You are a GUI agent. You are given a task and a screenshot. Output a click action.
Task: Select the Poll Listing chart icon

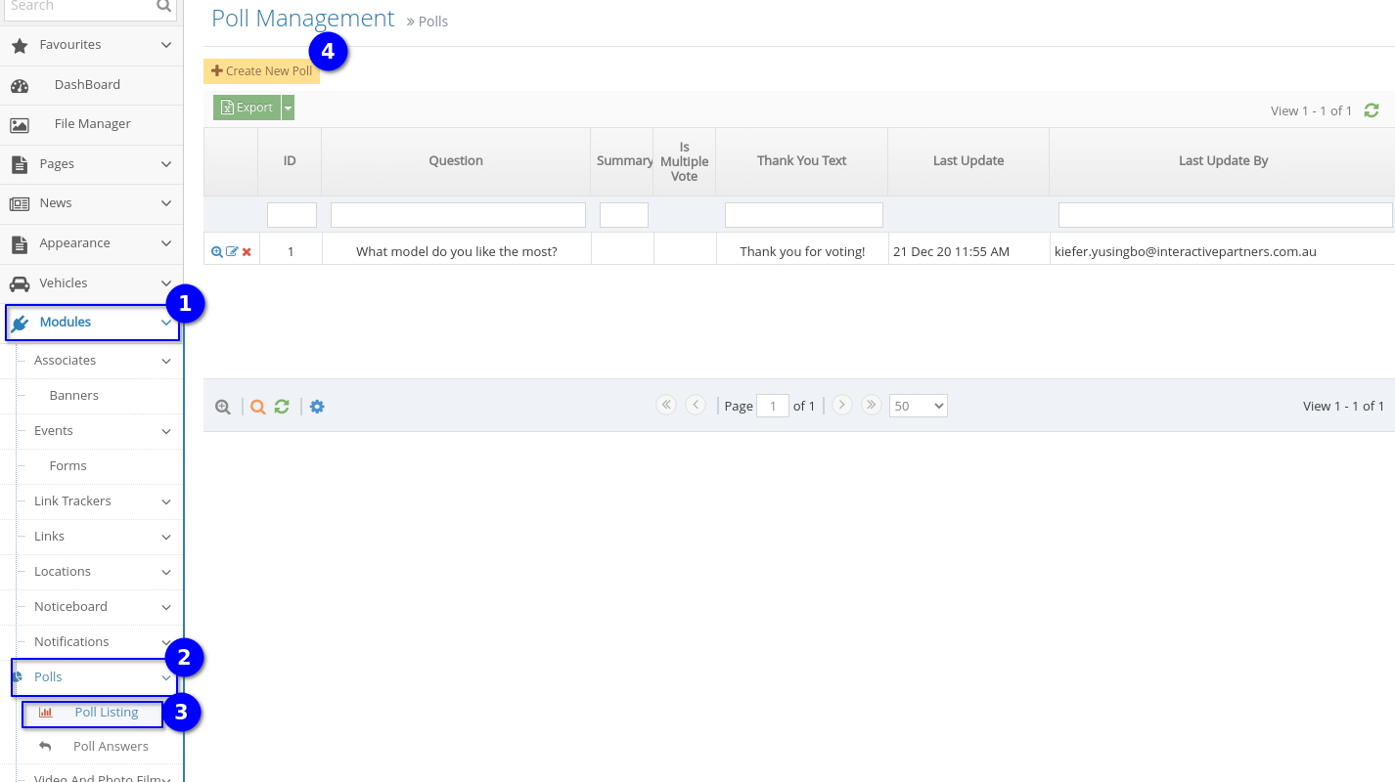[45, 713]
